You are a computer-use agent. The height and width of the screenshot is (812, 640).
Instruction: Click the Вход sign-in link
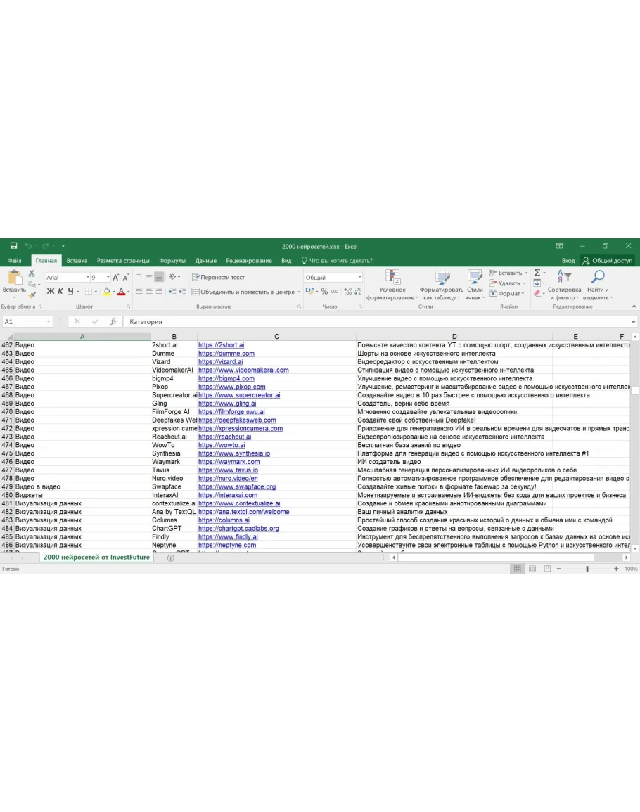click(x=568, y=261)
